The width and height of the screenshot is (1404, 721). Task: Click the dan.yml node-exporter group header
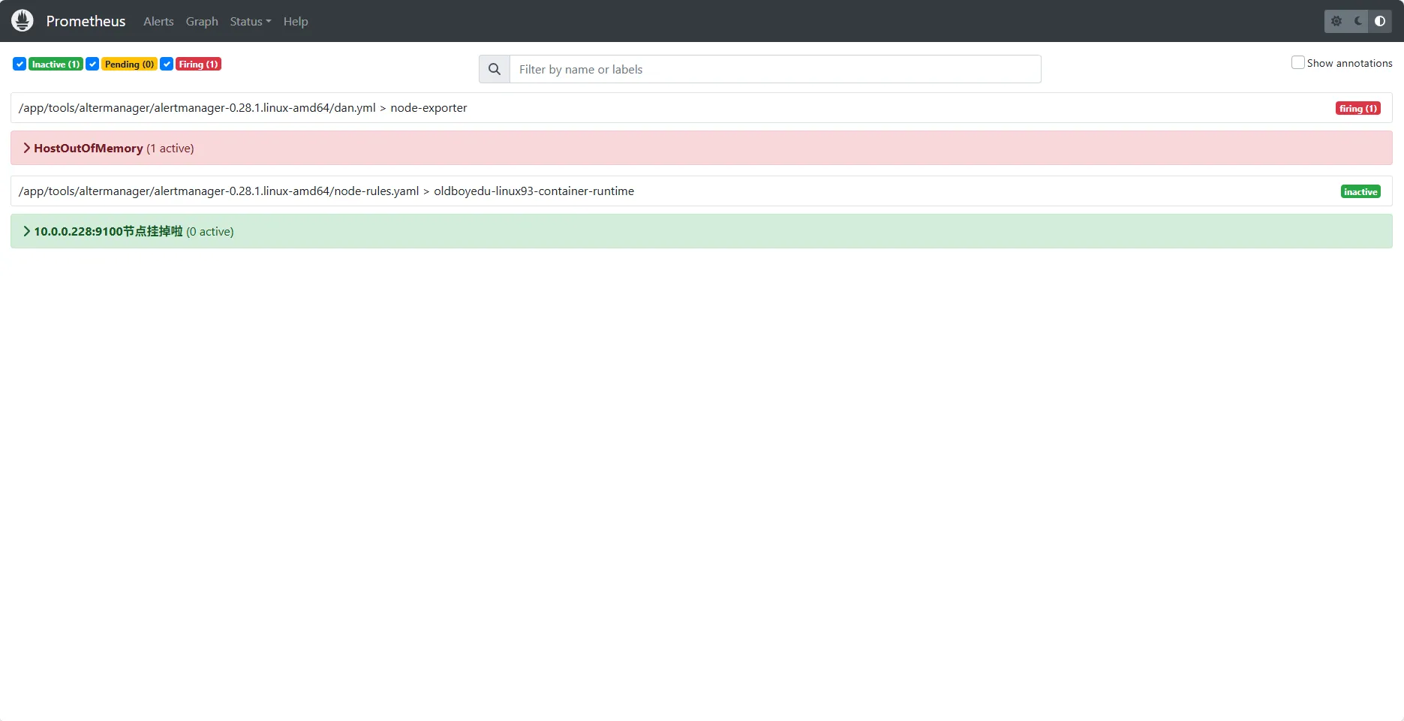(x=242, y=107)
